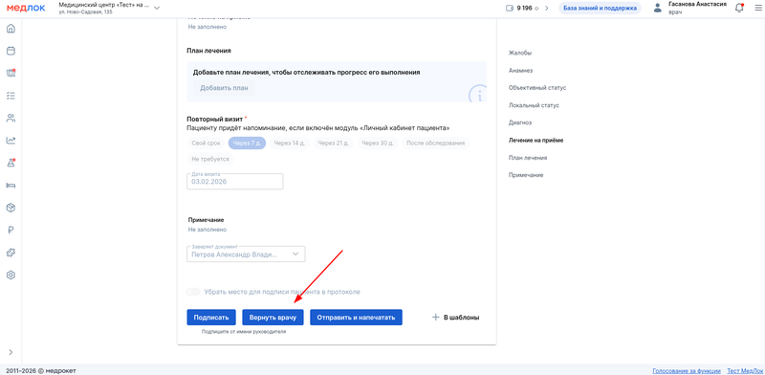Click the Добавить план button

[x=224, y=88]
